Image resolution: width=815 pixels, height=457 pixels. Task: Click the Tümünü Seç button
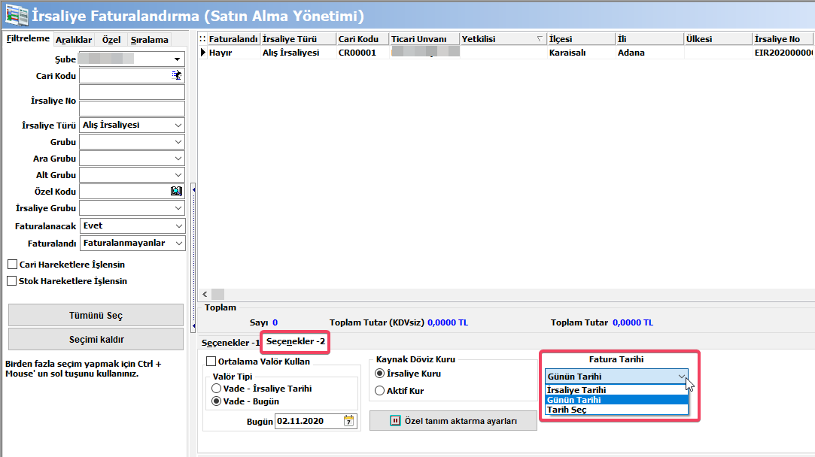[x=96, y=315]
